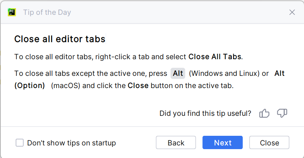Screen dimensions: 304x158
Task: Click the "Don't show tips on startup" label text
Action: (x=72, y=143)
